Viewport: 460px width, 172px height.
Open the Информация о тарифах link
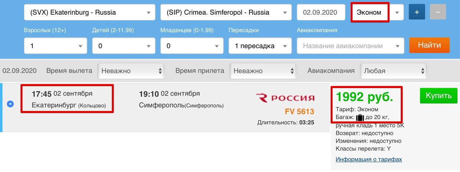click(x=369, y=159)
